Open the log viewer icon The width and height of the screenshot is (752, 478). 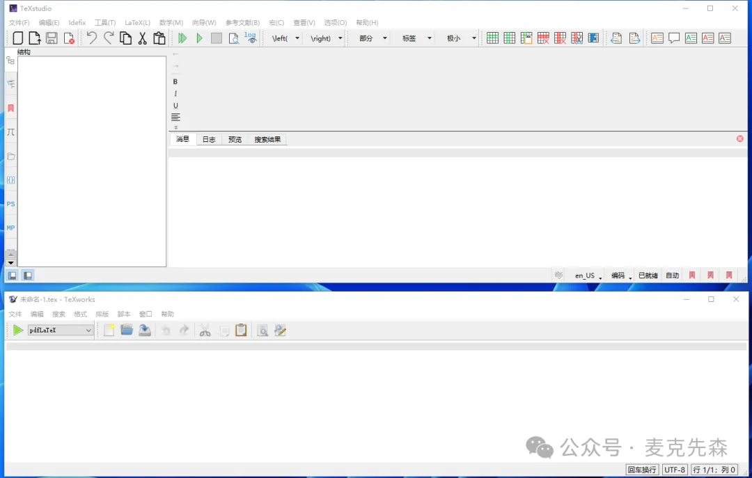point(251,38)
